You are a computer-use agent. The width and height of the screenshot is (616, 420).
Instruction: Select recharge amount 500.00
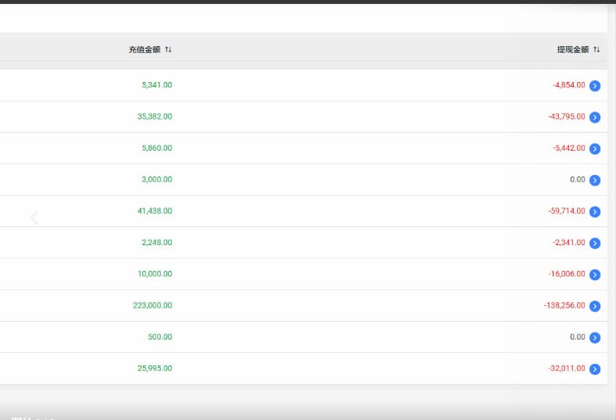coord(160,336)
